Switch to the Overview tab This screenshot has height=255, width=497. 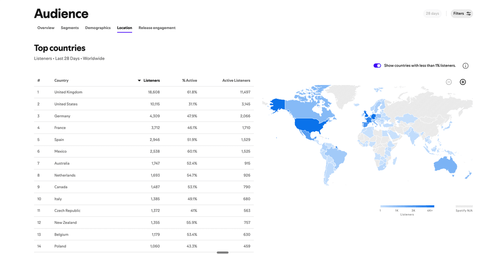46,28
